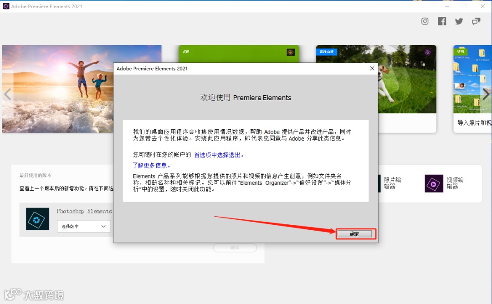This screenshot has height=304, width=492.
Task: Close the welcome dialog with X
Action: (372, 68)
